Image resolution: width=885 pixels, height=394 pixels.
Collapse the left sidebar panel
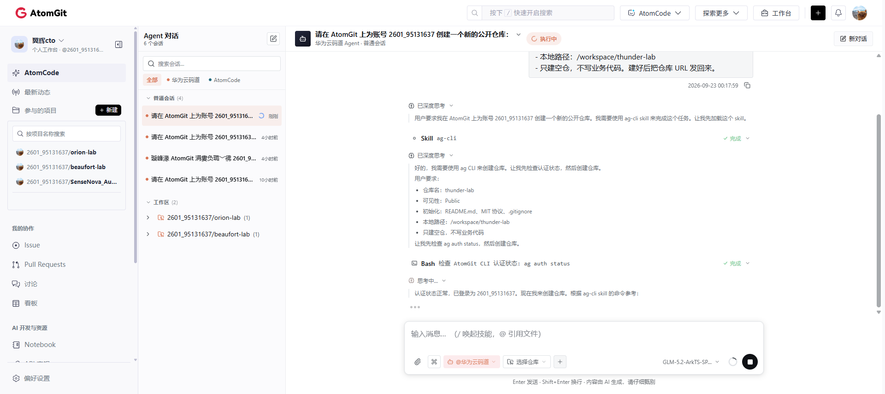click(x=118, y=45)
